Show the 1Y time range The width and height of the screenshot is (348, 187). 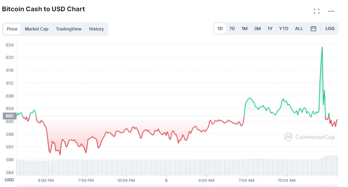tap(270, 28)
